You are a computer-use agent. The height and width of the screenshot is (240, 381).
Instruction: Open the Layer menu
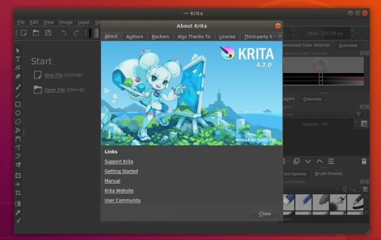(x=84, y=22)
